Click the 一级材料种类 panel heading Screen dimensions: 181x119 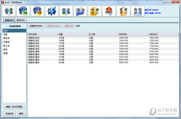coord(14,26)
